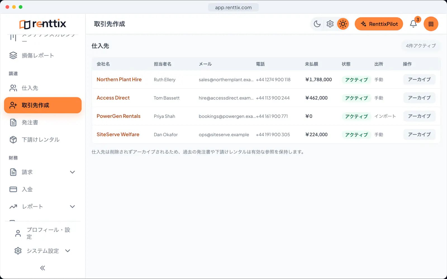Open プロフィール・設定
The width and height of the screenshot is (447, 279).
[43, 233]
